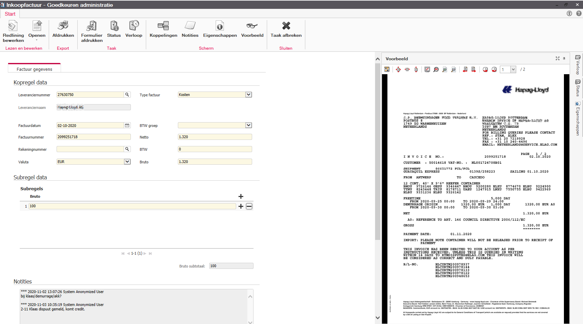Toggle the thumbnail view in preview toolbar

pyautogui.click(x=387, y=69)
